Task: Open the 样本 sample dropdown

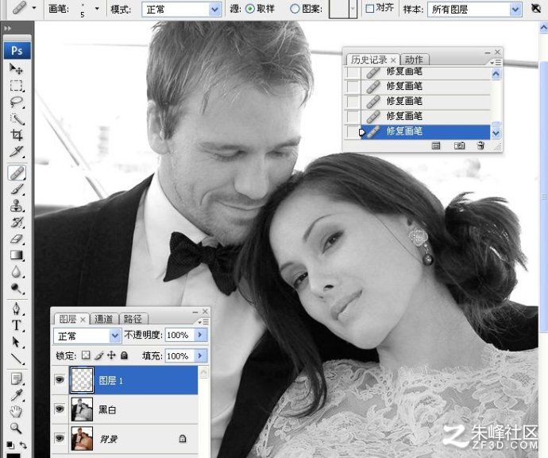Action: tap(515, 10)
